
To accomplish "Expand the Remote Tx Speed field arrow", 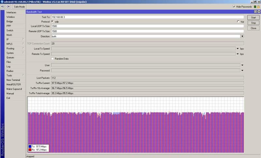I will pyautogui.click(x=238, y=54).
